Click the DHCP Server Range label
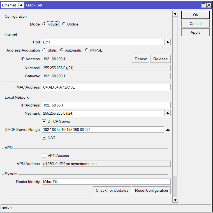 23,129
